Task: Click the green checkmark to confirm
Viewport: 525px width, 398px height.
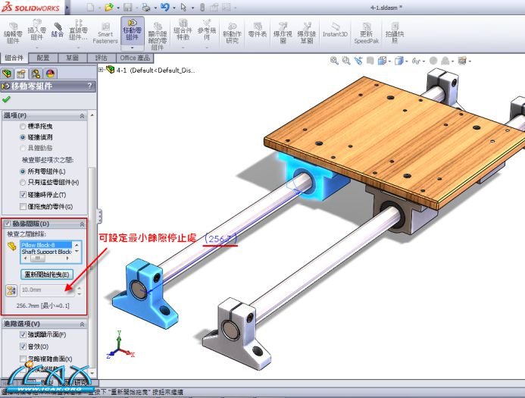Action: [7, 99]
